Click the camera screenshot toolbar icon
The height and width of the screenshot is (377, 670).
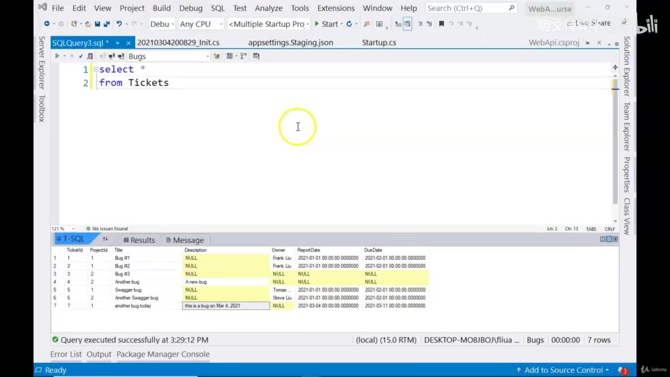coord(379,24)
